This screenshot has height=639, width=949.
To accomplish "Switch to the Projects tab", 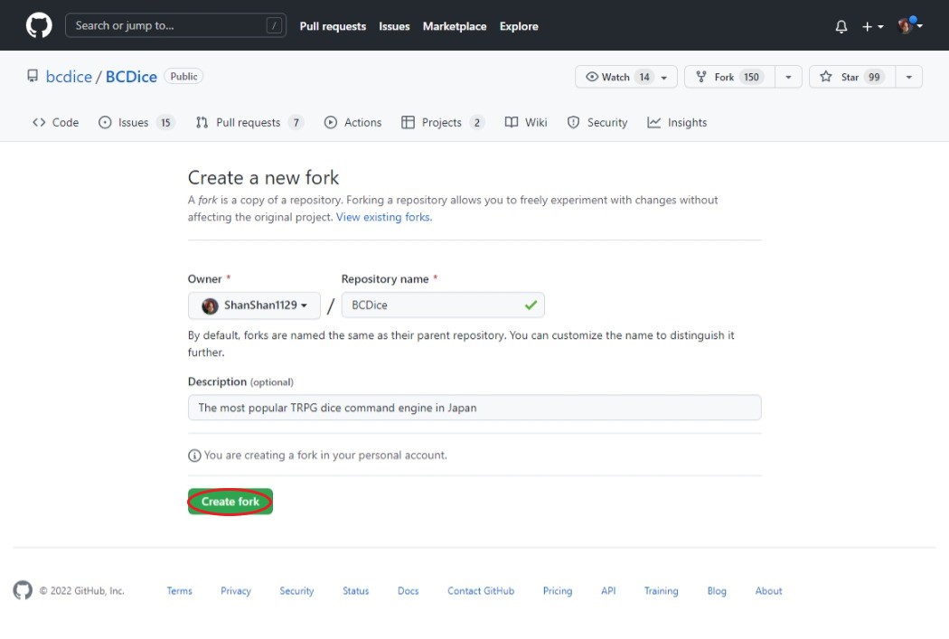I will tap(443, 122).
